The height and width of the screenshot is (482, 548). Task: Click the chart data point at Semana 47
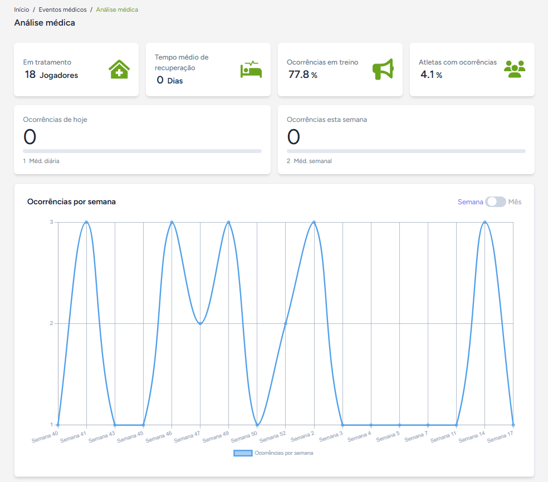point(200,323)
